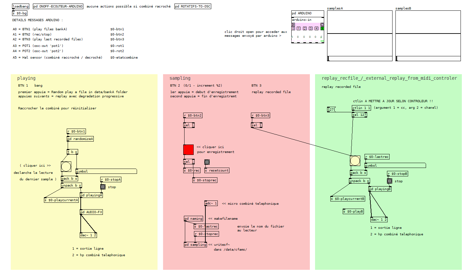The height and width of the screenshot is (276, 469).
Task: Select dac~ 1 2 below pd AUDIO-FX
Action: [88, 235]
